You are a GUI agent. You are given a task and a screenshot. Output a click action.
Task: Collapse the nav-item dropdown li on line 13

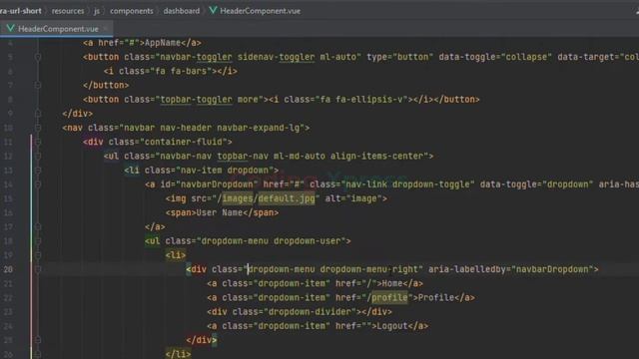tap(38, 171)
